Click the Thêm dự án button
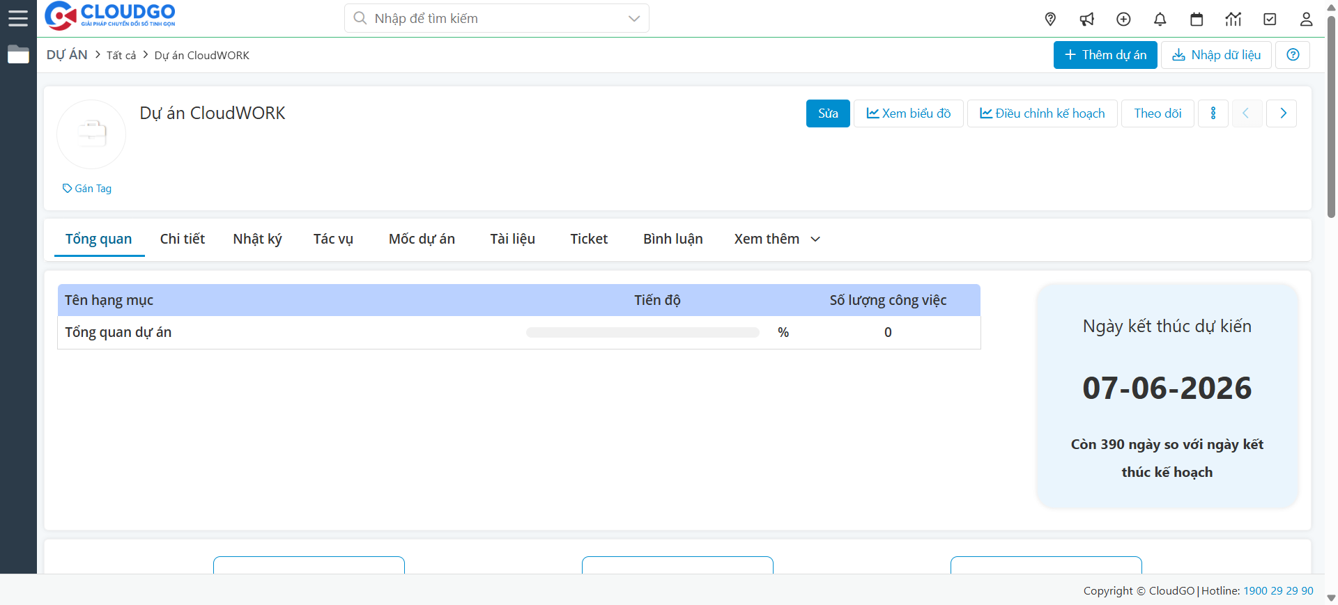Viewport: 1338px width, 605px height. point(1105,55)
